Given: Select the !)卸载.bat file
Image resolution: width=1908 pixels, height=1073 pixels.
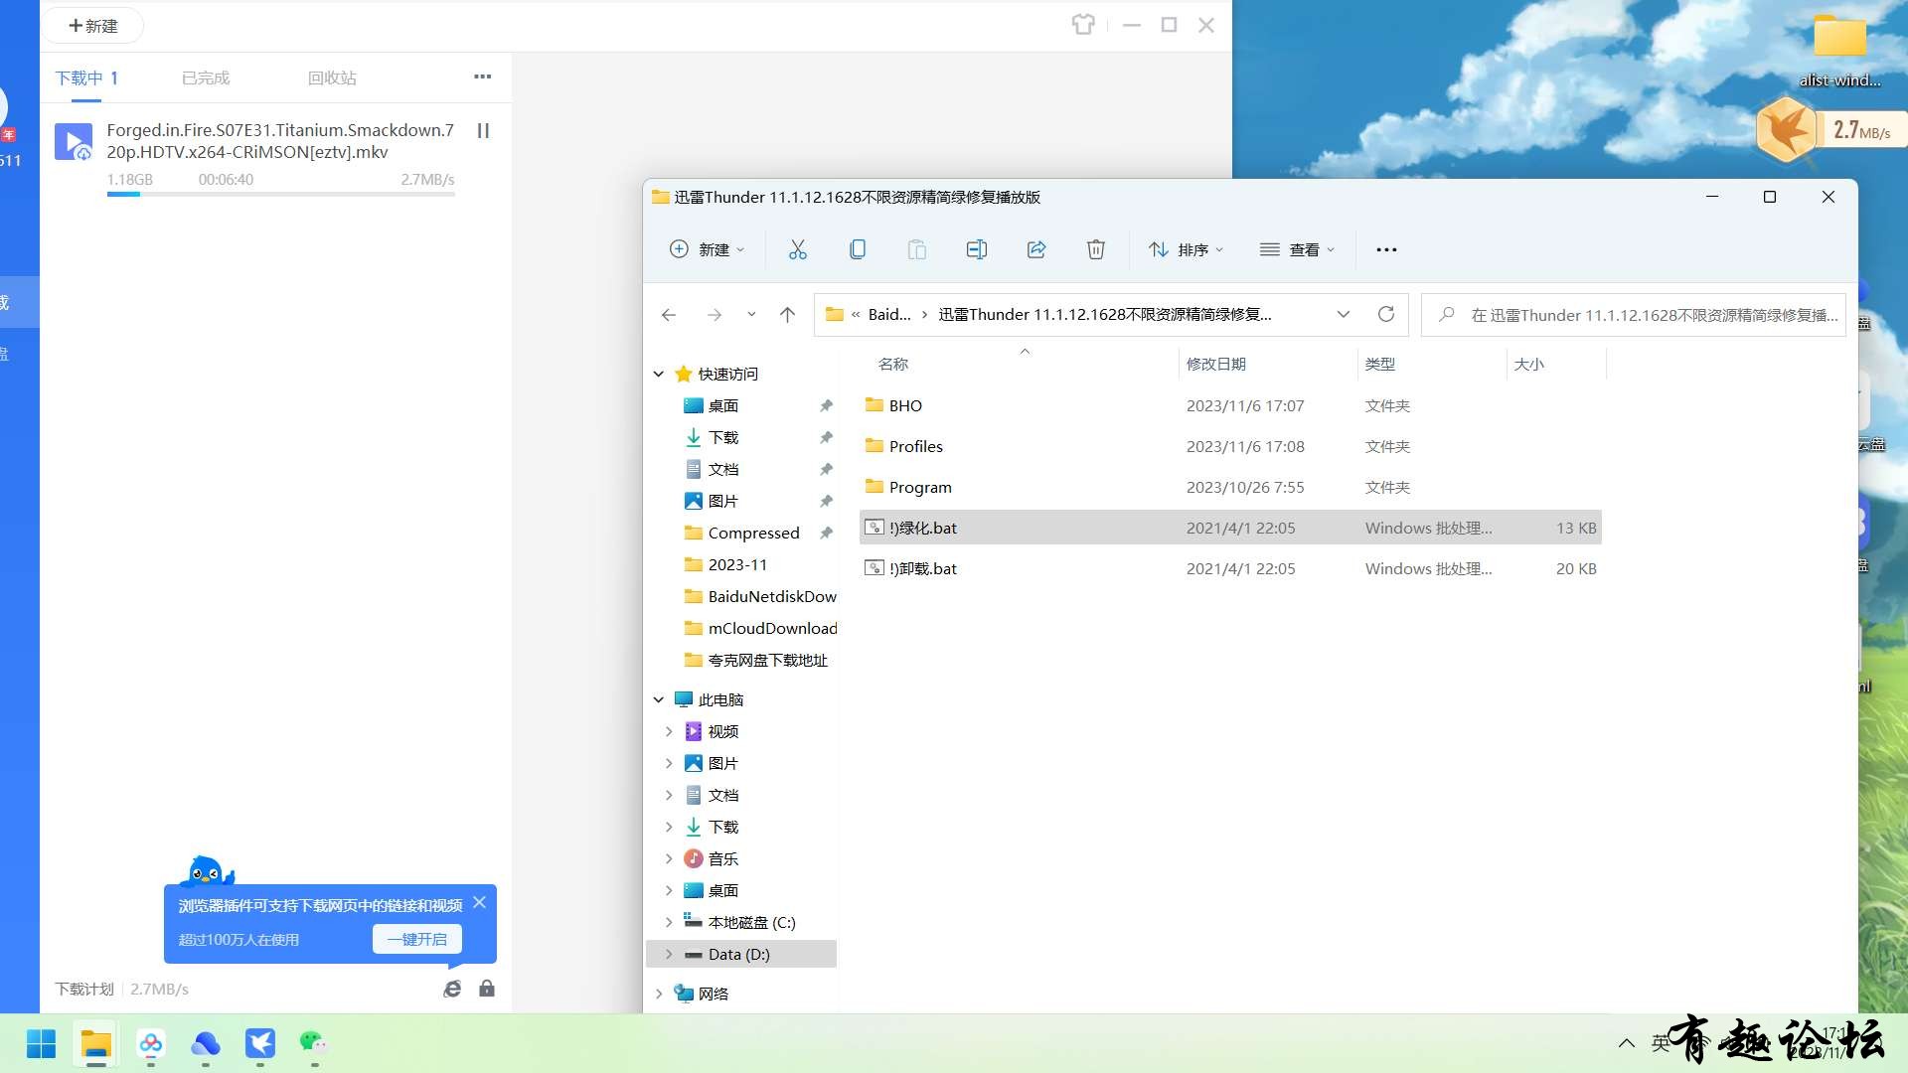Looking at the screenshot, I should click(x=1230, y=568).
